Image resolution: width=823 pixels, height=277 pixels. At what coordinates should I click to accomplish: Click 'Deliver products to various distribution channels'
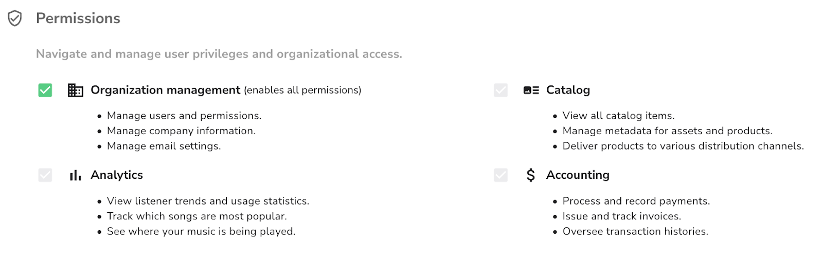683,146
